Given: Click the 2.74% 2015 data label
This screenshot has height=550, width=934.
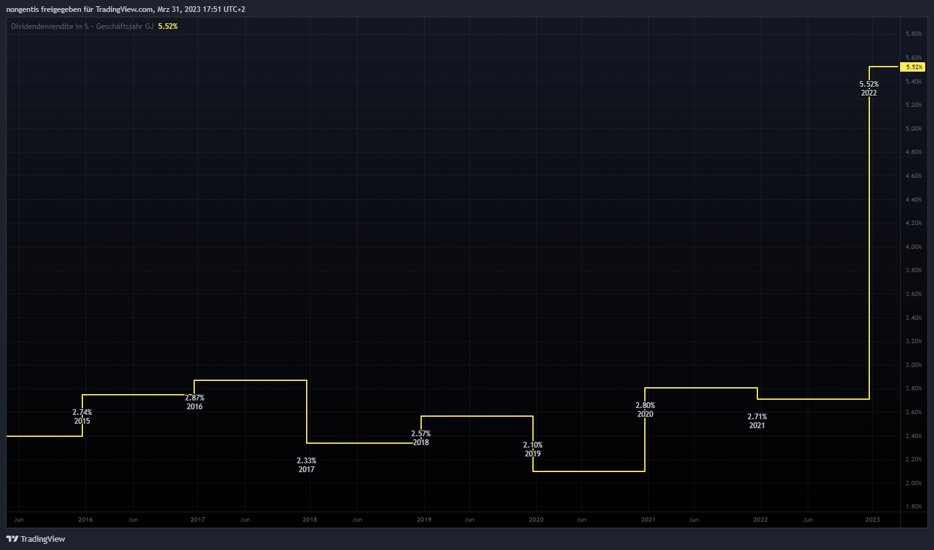Looking at the screenshot, I should click(x=82, y=417).
